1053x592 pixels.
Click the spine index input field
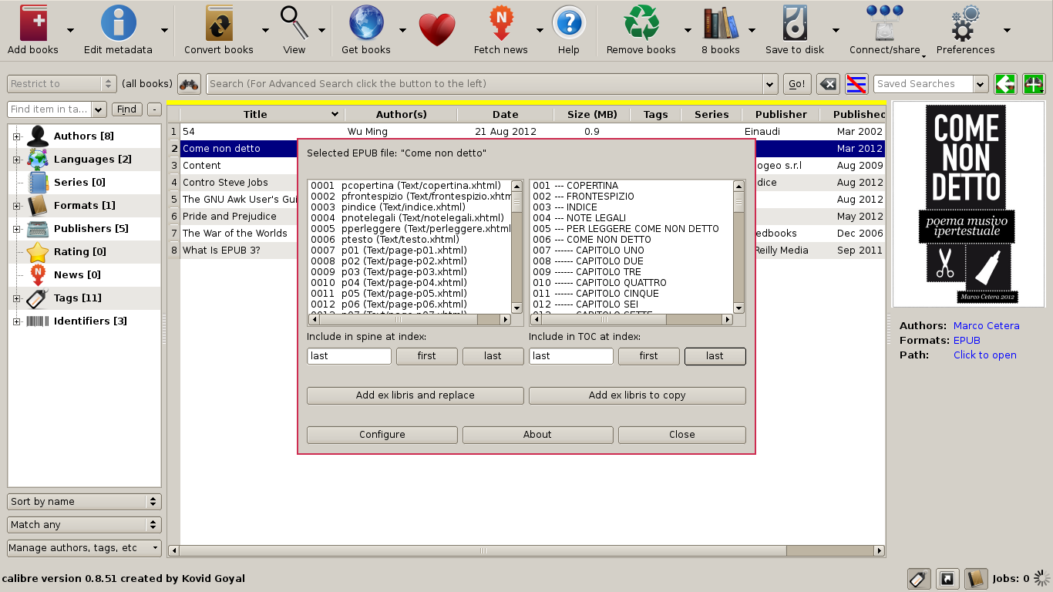point(349,356)
